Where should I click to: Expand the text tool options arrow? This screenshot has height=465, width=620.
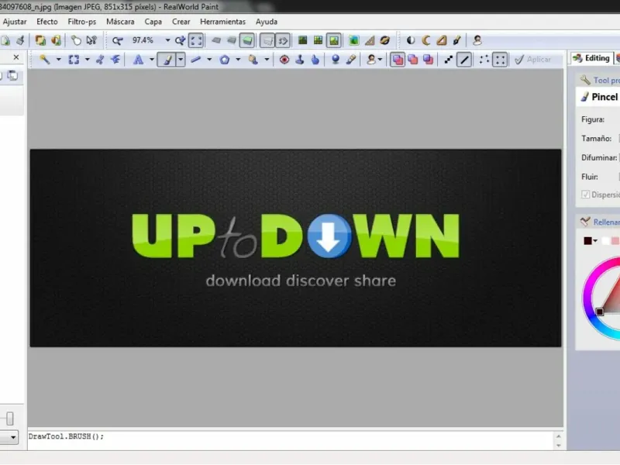[x=151, y=60]
